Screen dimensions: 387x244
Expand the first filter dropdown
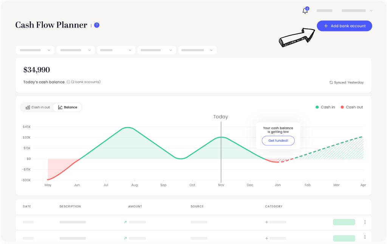coord(35,50)
